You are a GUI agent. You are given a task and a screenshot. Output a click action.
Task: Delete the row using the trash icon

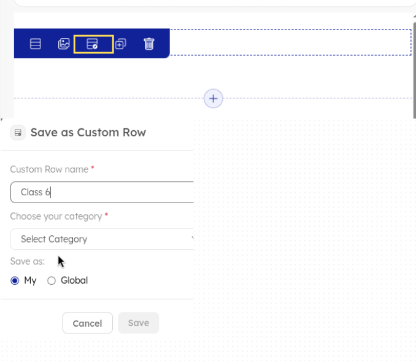(149, 44)
